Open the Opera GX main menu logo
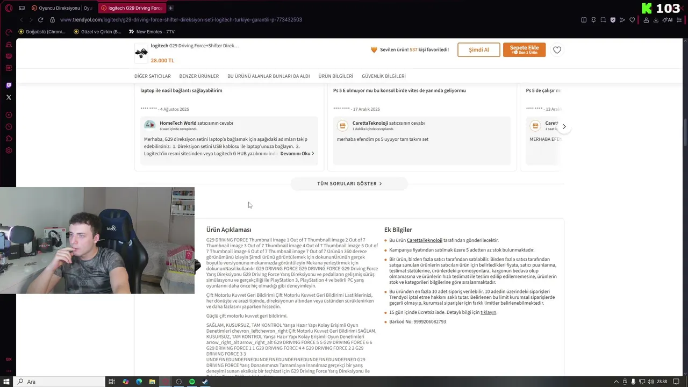The height and width of the screenshot is (387, 688). pyautogui.click(x=9, y=8)
